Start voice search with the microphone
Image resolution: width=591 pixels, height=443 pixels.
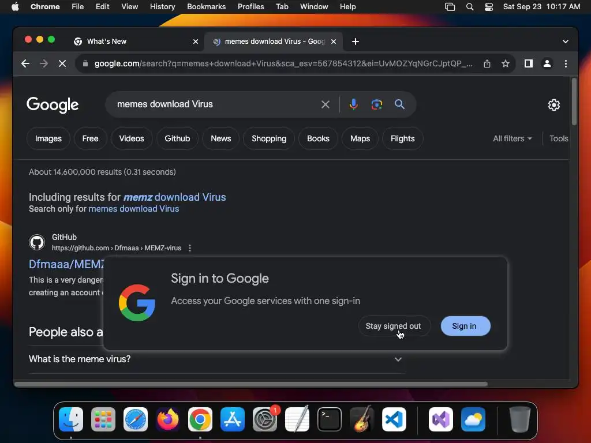354,104
